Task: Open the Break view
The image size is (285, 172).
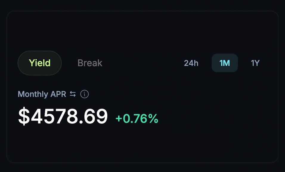Action: click(90, 63)
